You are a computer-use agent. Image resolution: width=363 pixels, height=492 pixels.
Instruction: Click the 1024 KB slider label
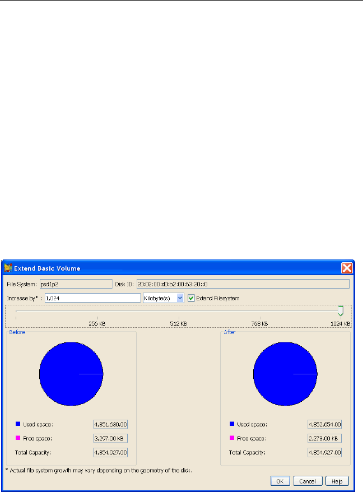[340, 323]
